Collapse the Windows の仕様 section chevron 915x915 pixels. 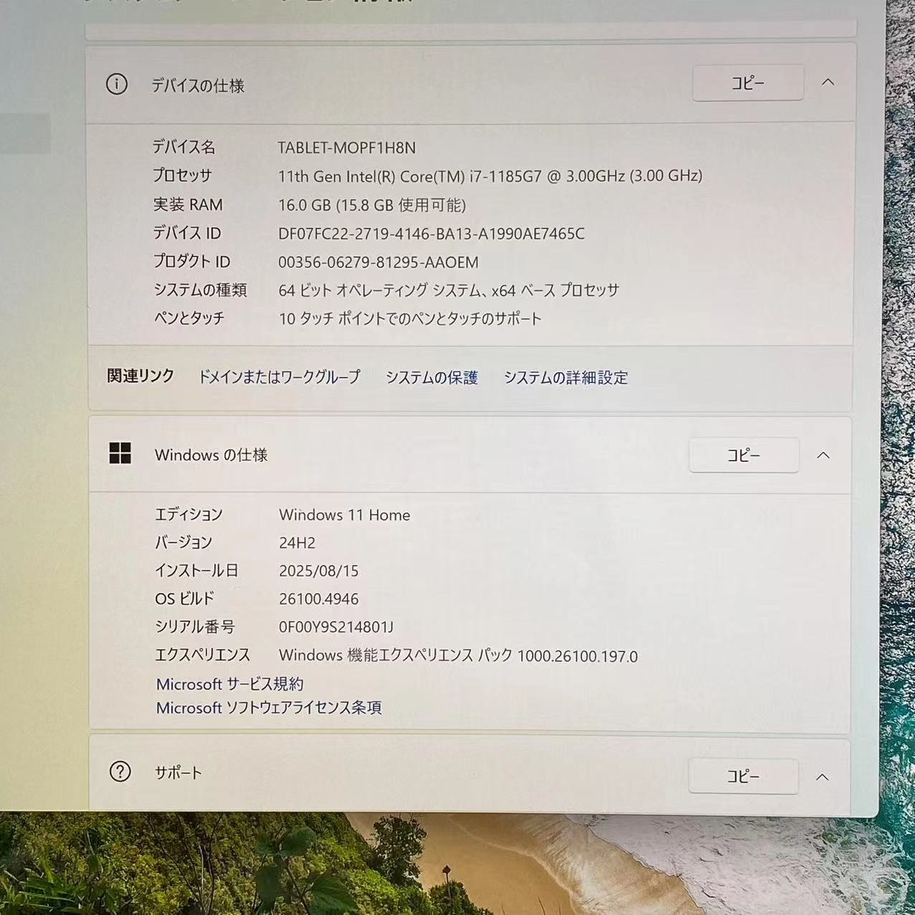point(823,455)
